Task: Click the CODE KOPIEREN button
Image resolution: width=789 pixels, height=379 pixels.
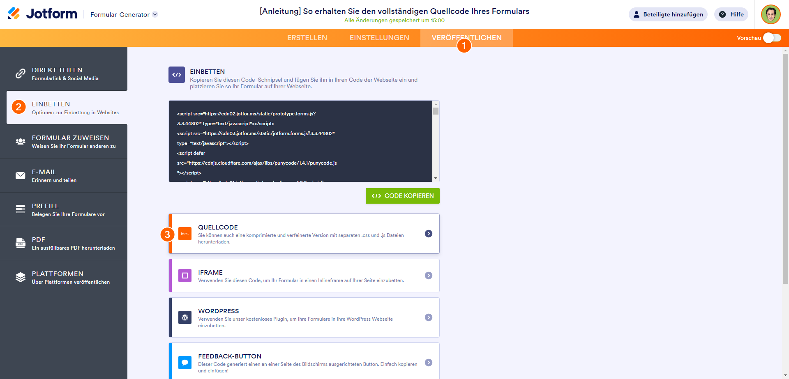Action: point(403,196)
